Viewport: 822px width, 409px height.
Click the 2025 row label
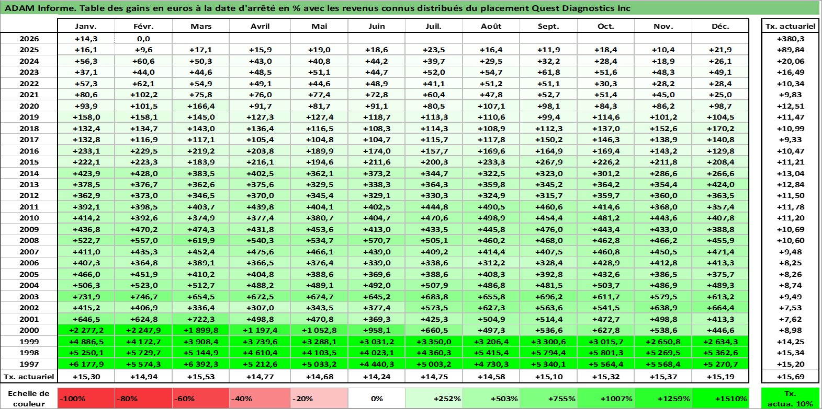coord(29,50)
